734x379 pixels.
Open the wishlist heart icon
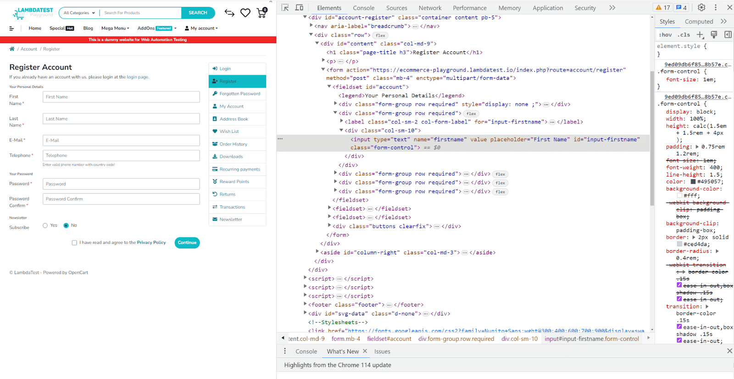tap(245, 13)
